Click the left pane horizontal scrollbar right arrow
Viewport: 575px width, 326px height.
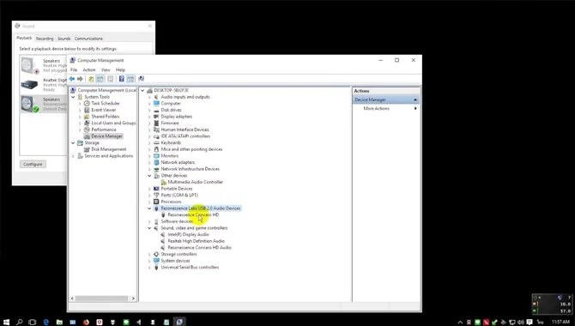(133, 299)
